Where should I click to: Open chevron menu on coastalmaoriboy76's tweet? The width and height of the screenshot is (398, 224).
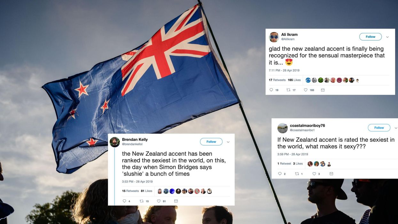point(396,128)
